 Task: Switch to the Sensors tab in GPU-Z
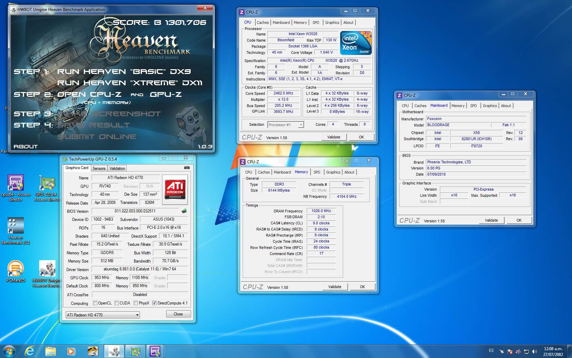99,168
